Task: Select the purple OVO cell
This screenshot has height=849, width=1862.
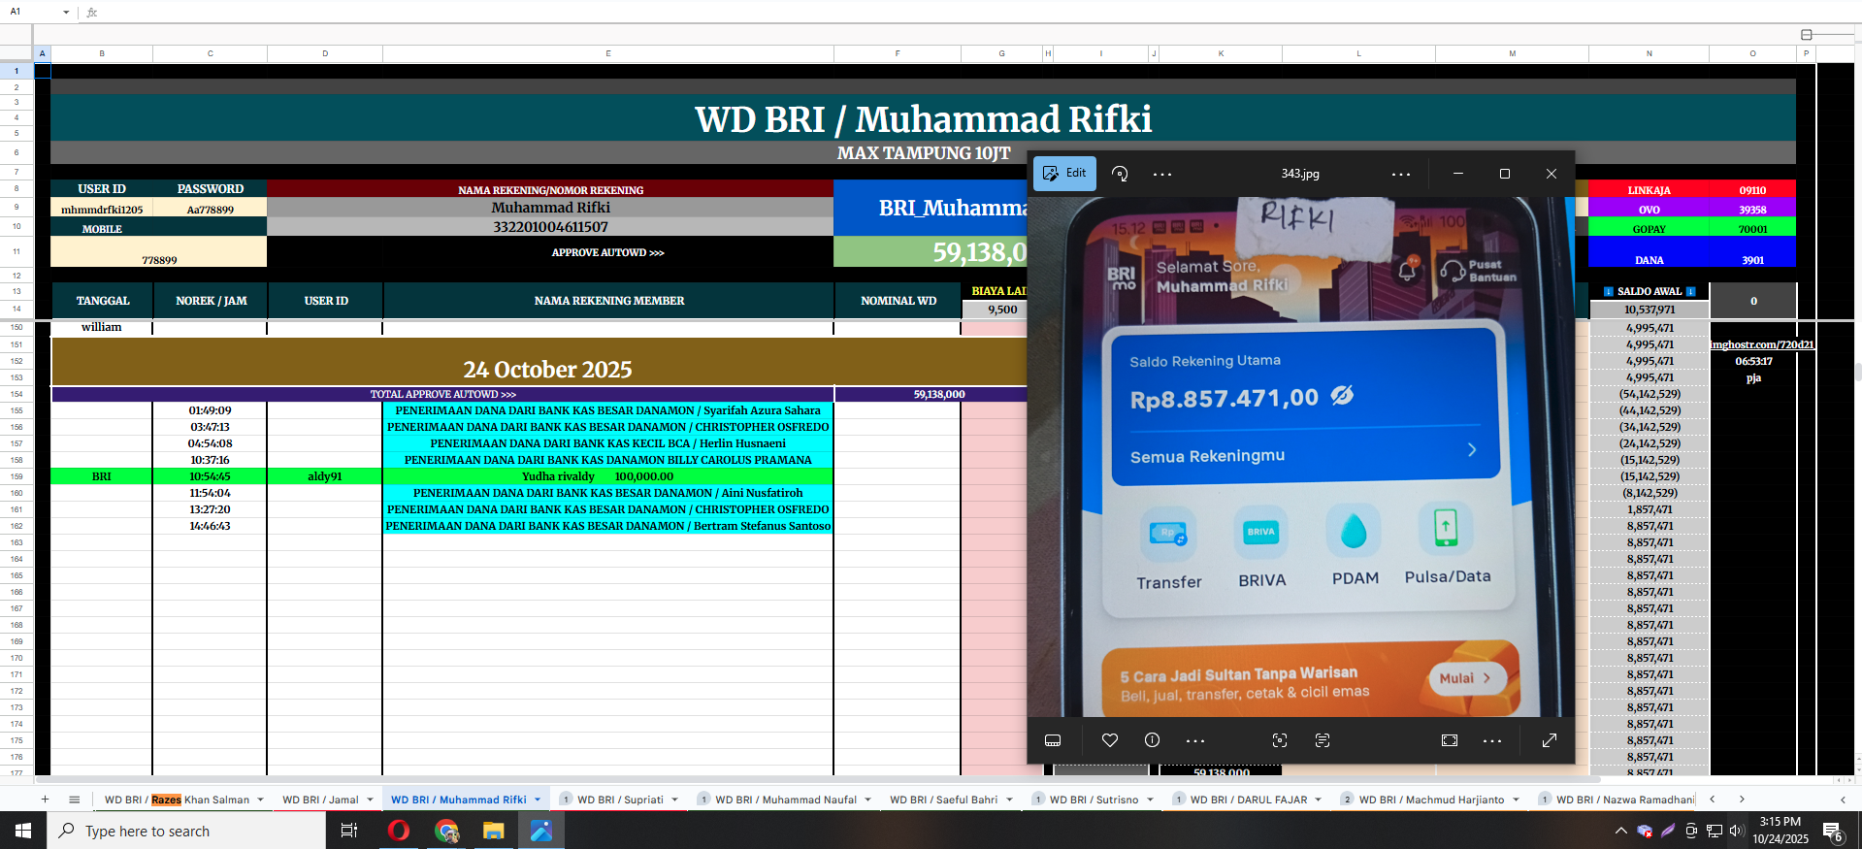Action: click(x=1649, y=210)
